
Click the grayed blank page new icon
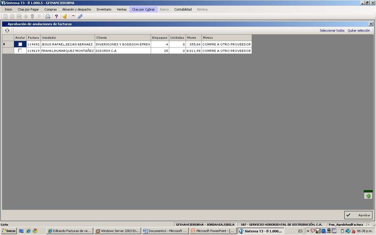(6, 16)
